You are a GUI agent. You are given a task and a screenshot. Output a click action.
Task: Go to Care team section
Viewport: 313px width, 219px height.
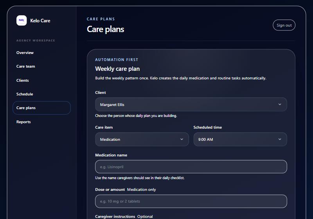(25, 66)
